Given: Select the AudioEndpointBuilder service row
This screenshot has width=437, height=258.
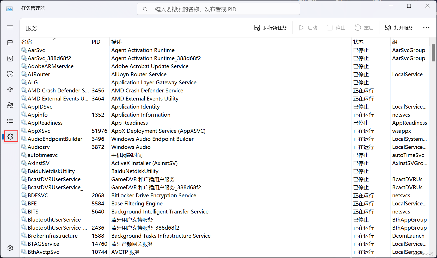Looking at the screenshot, I should (225, 139).
